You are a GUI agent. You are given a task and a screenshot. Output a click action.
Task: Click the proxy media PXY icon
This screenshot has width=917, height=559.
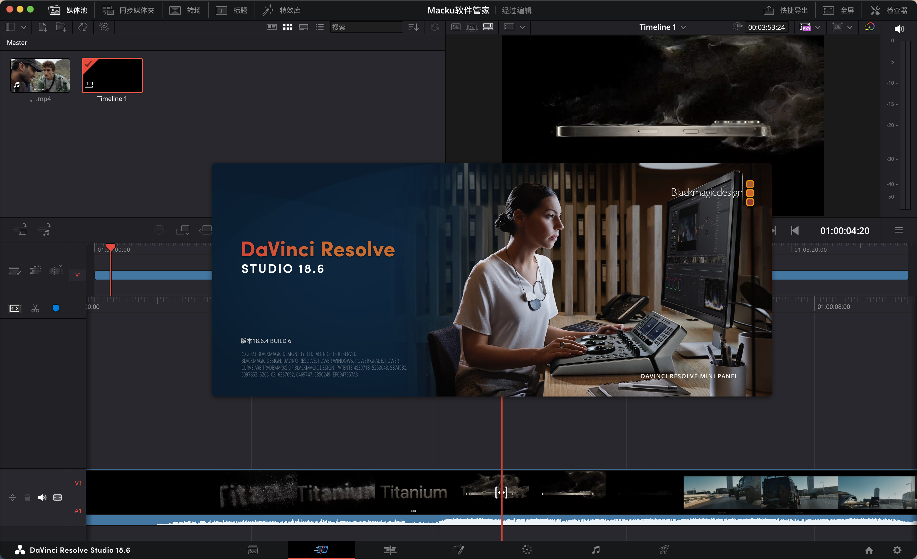click(x=805, y=27)
